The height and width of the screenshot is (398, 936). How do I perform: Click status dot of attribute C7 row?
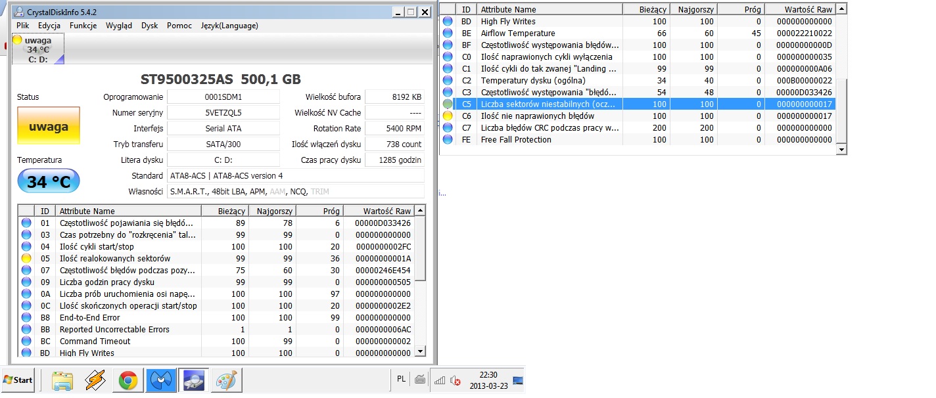coord(448,127)
